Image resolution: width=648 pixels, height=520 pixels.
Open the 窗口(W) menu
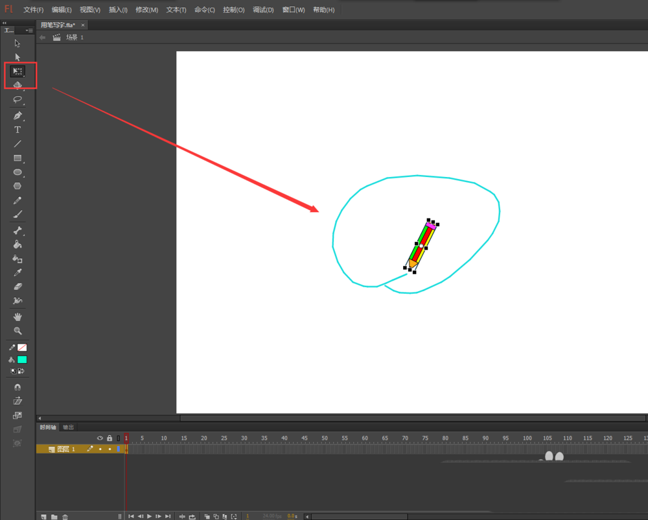click(x=294, y=10)
